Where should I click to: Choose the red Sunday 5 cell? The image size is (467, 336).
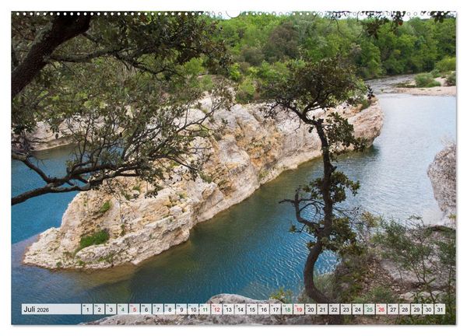click(135, 310)
